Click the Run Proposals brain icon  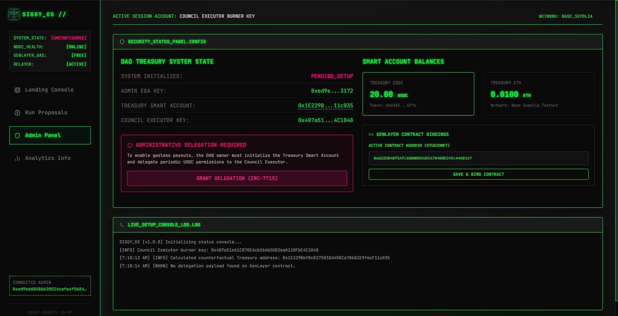coord(17,113)
